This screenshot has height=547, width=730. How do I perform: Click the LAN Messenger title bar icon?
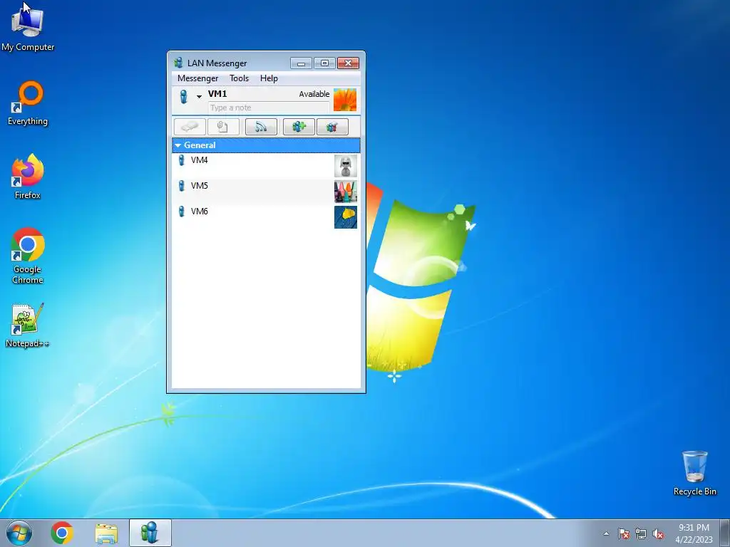click(178, 63)
